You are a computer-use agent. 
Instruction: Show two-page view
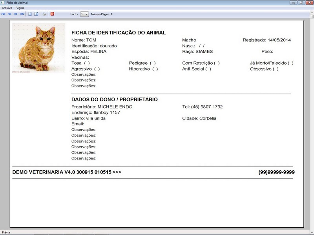[x=36, y=14]
